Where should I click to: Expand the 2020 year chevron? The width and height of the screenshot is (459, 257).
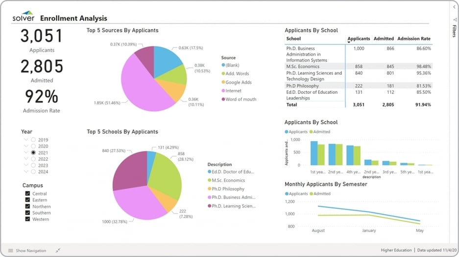click(26, 146)
